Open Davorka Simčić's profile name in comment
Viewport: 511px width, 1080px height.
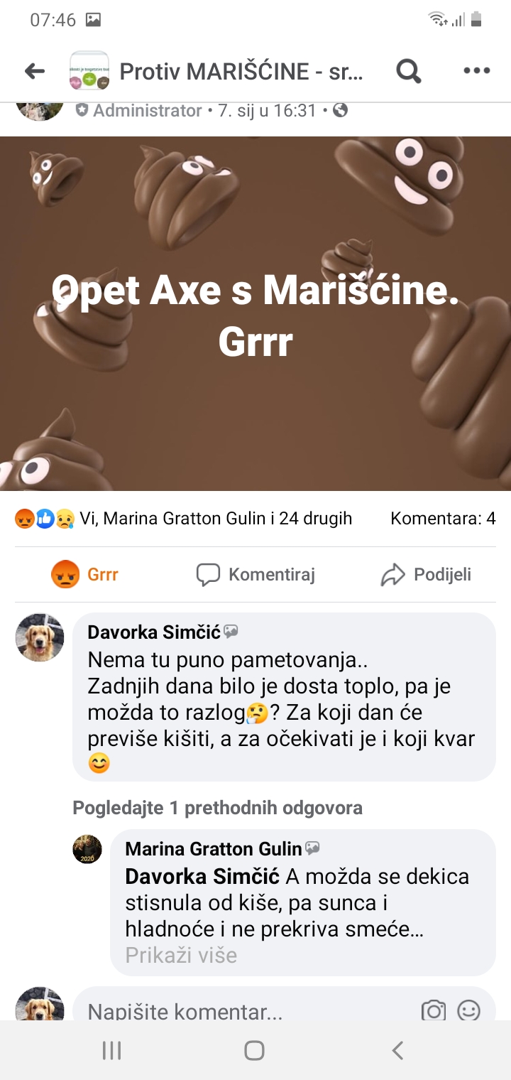coord(154,632)
